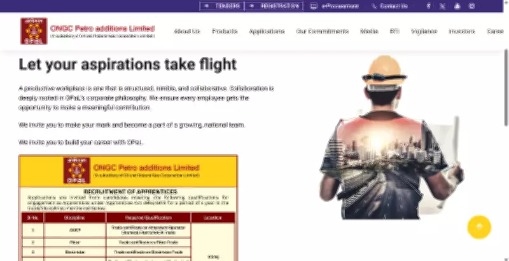Open the Products menu
The width and height of the screenshot is (509, 261).
click(x=225, y=31)
